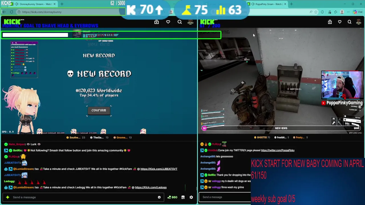The image size is (365, 205).
Task: Open a new tab in the right browser
Action: click(x=291, y=4)
